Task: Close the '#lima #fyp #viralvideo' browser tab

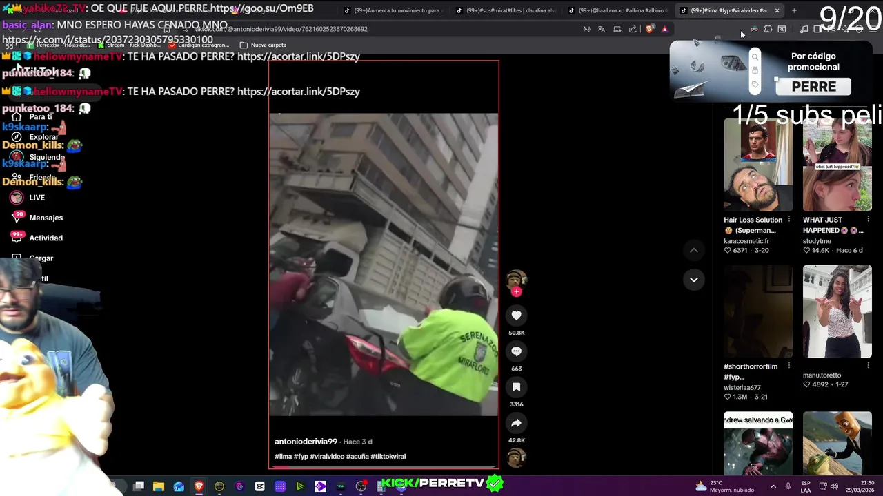Action: [777, 10]
